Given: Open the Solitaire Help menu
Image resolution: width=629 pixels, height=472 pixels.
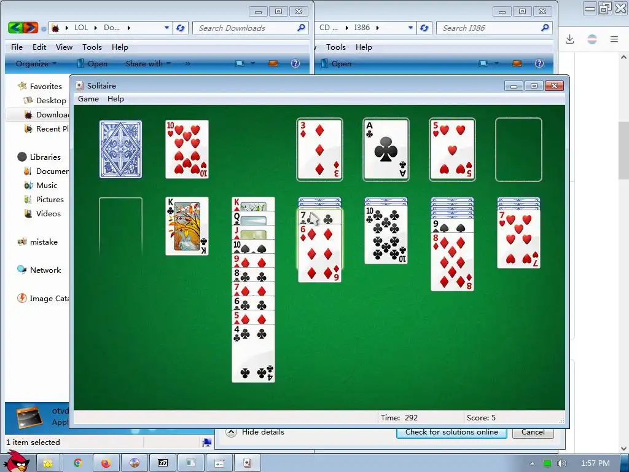Looking at the screenshot, I should pyautogui.click(x=115, y=99).
